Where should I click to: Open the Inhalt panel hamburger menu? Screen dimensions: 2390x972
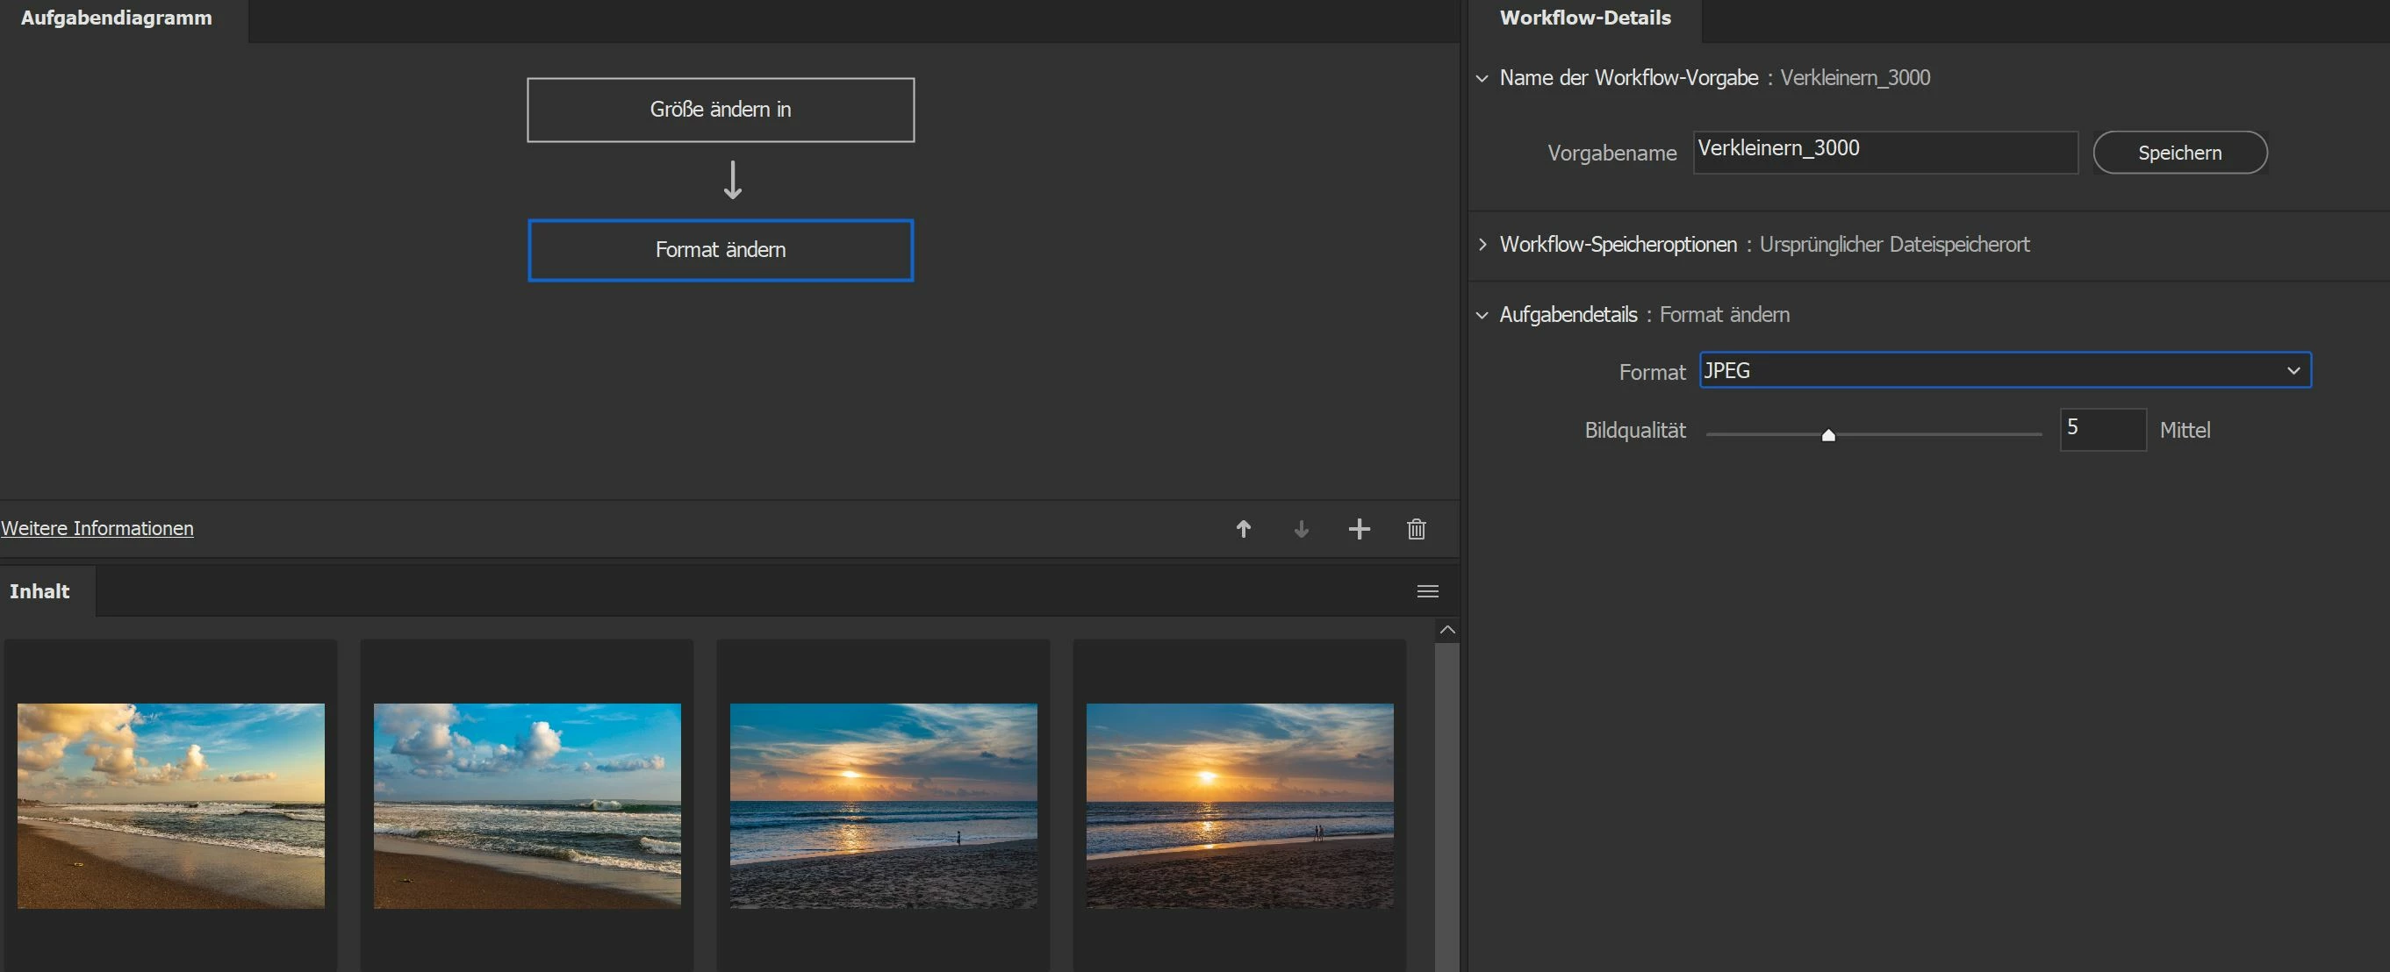pos(1427,592)
